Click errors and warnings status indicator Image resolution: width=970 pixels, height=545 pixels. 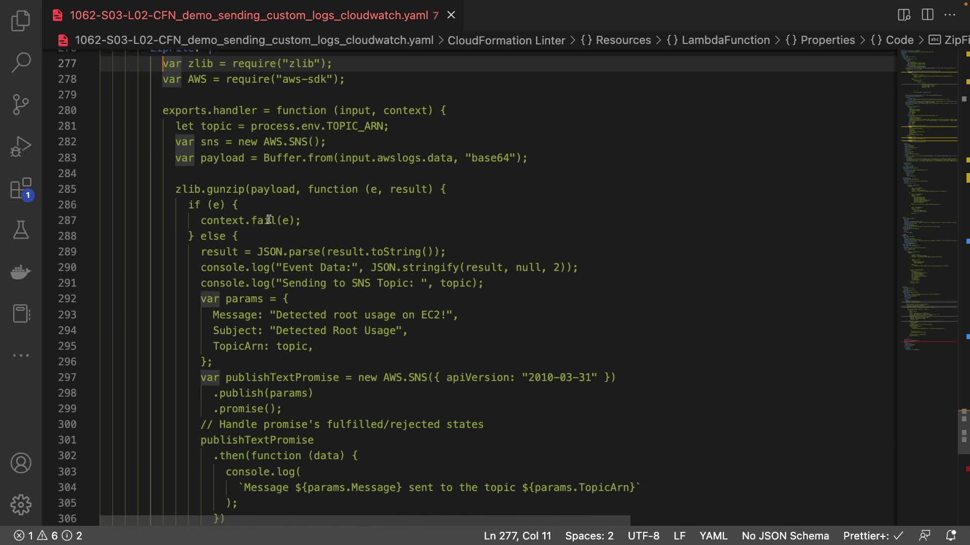pos(48,535)
